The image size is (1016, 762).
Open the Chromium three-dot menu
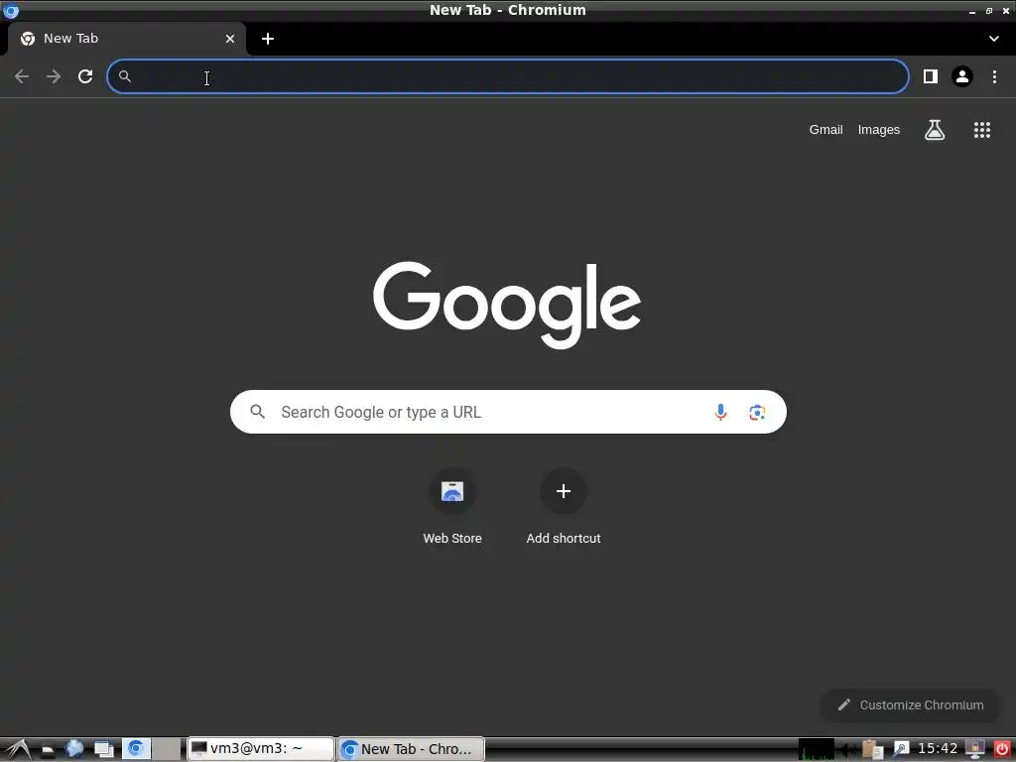pyautogui.click(x=994, y=76)
